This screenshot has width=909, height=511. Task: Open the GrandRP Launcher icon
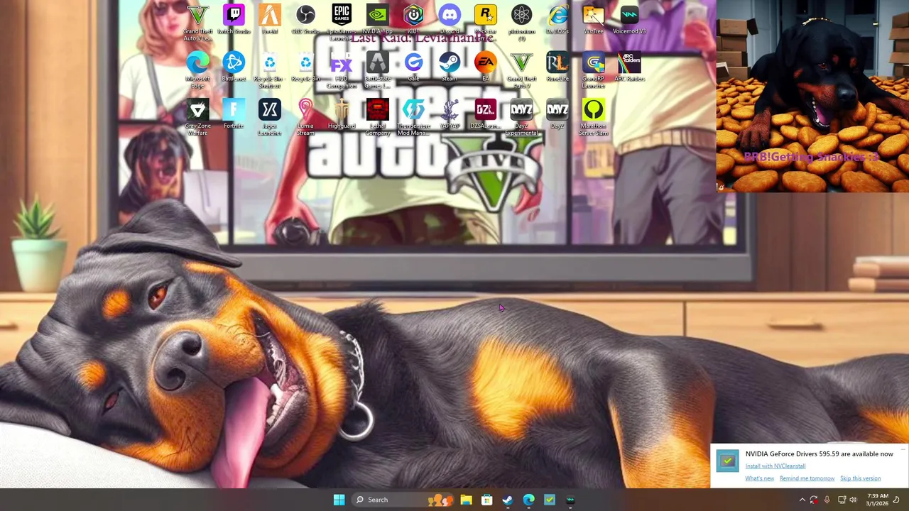point(593,70)
